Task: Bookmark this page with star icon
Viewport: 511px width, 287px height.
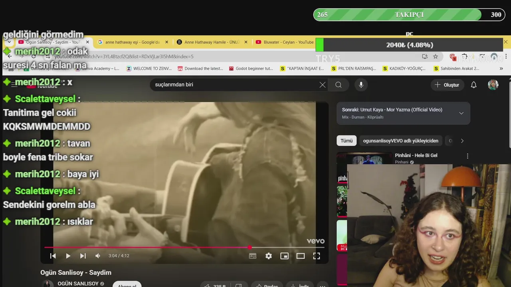Action: (436, 57)
